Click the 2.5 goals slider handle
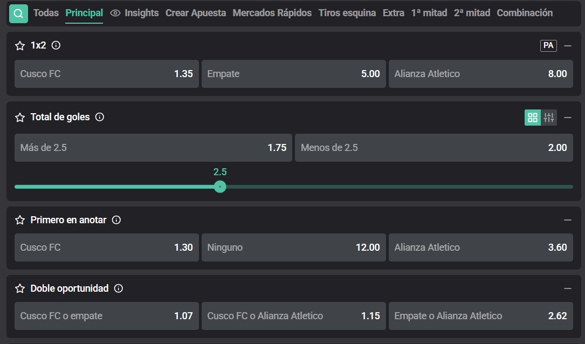Screen dimensions: 585x344 pos(220,187)
